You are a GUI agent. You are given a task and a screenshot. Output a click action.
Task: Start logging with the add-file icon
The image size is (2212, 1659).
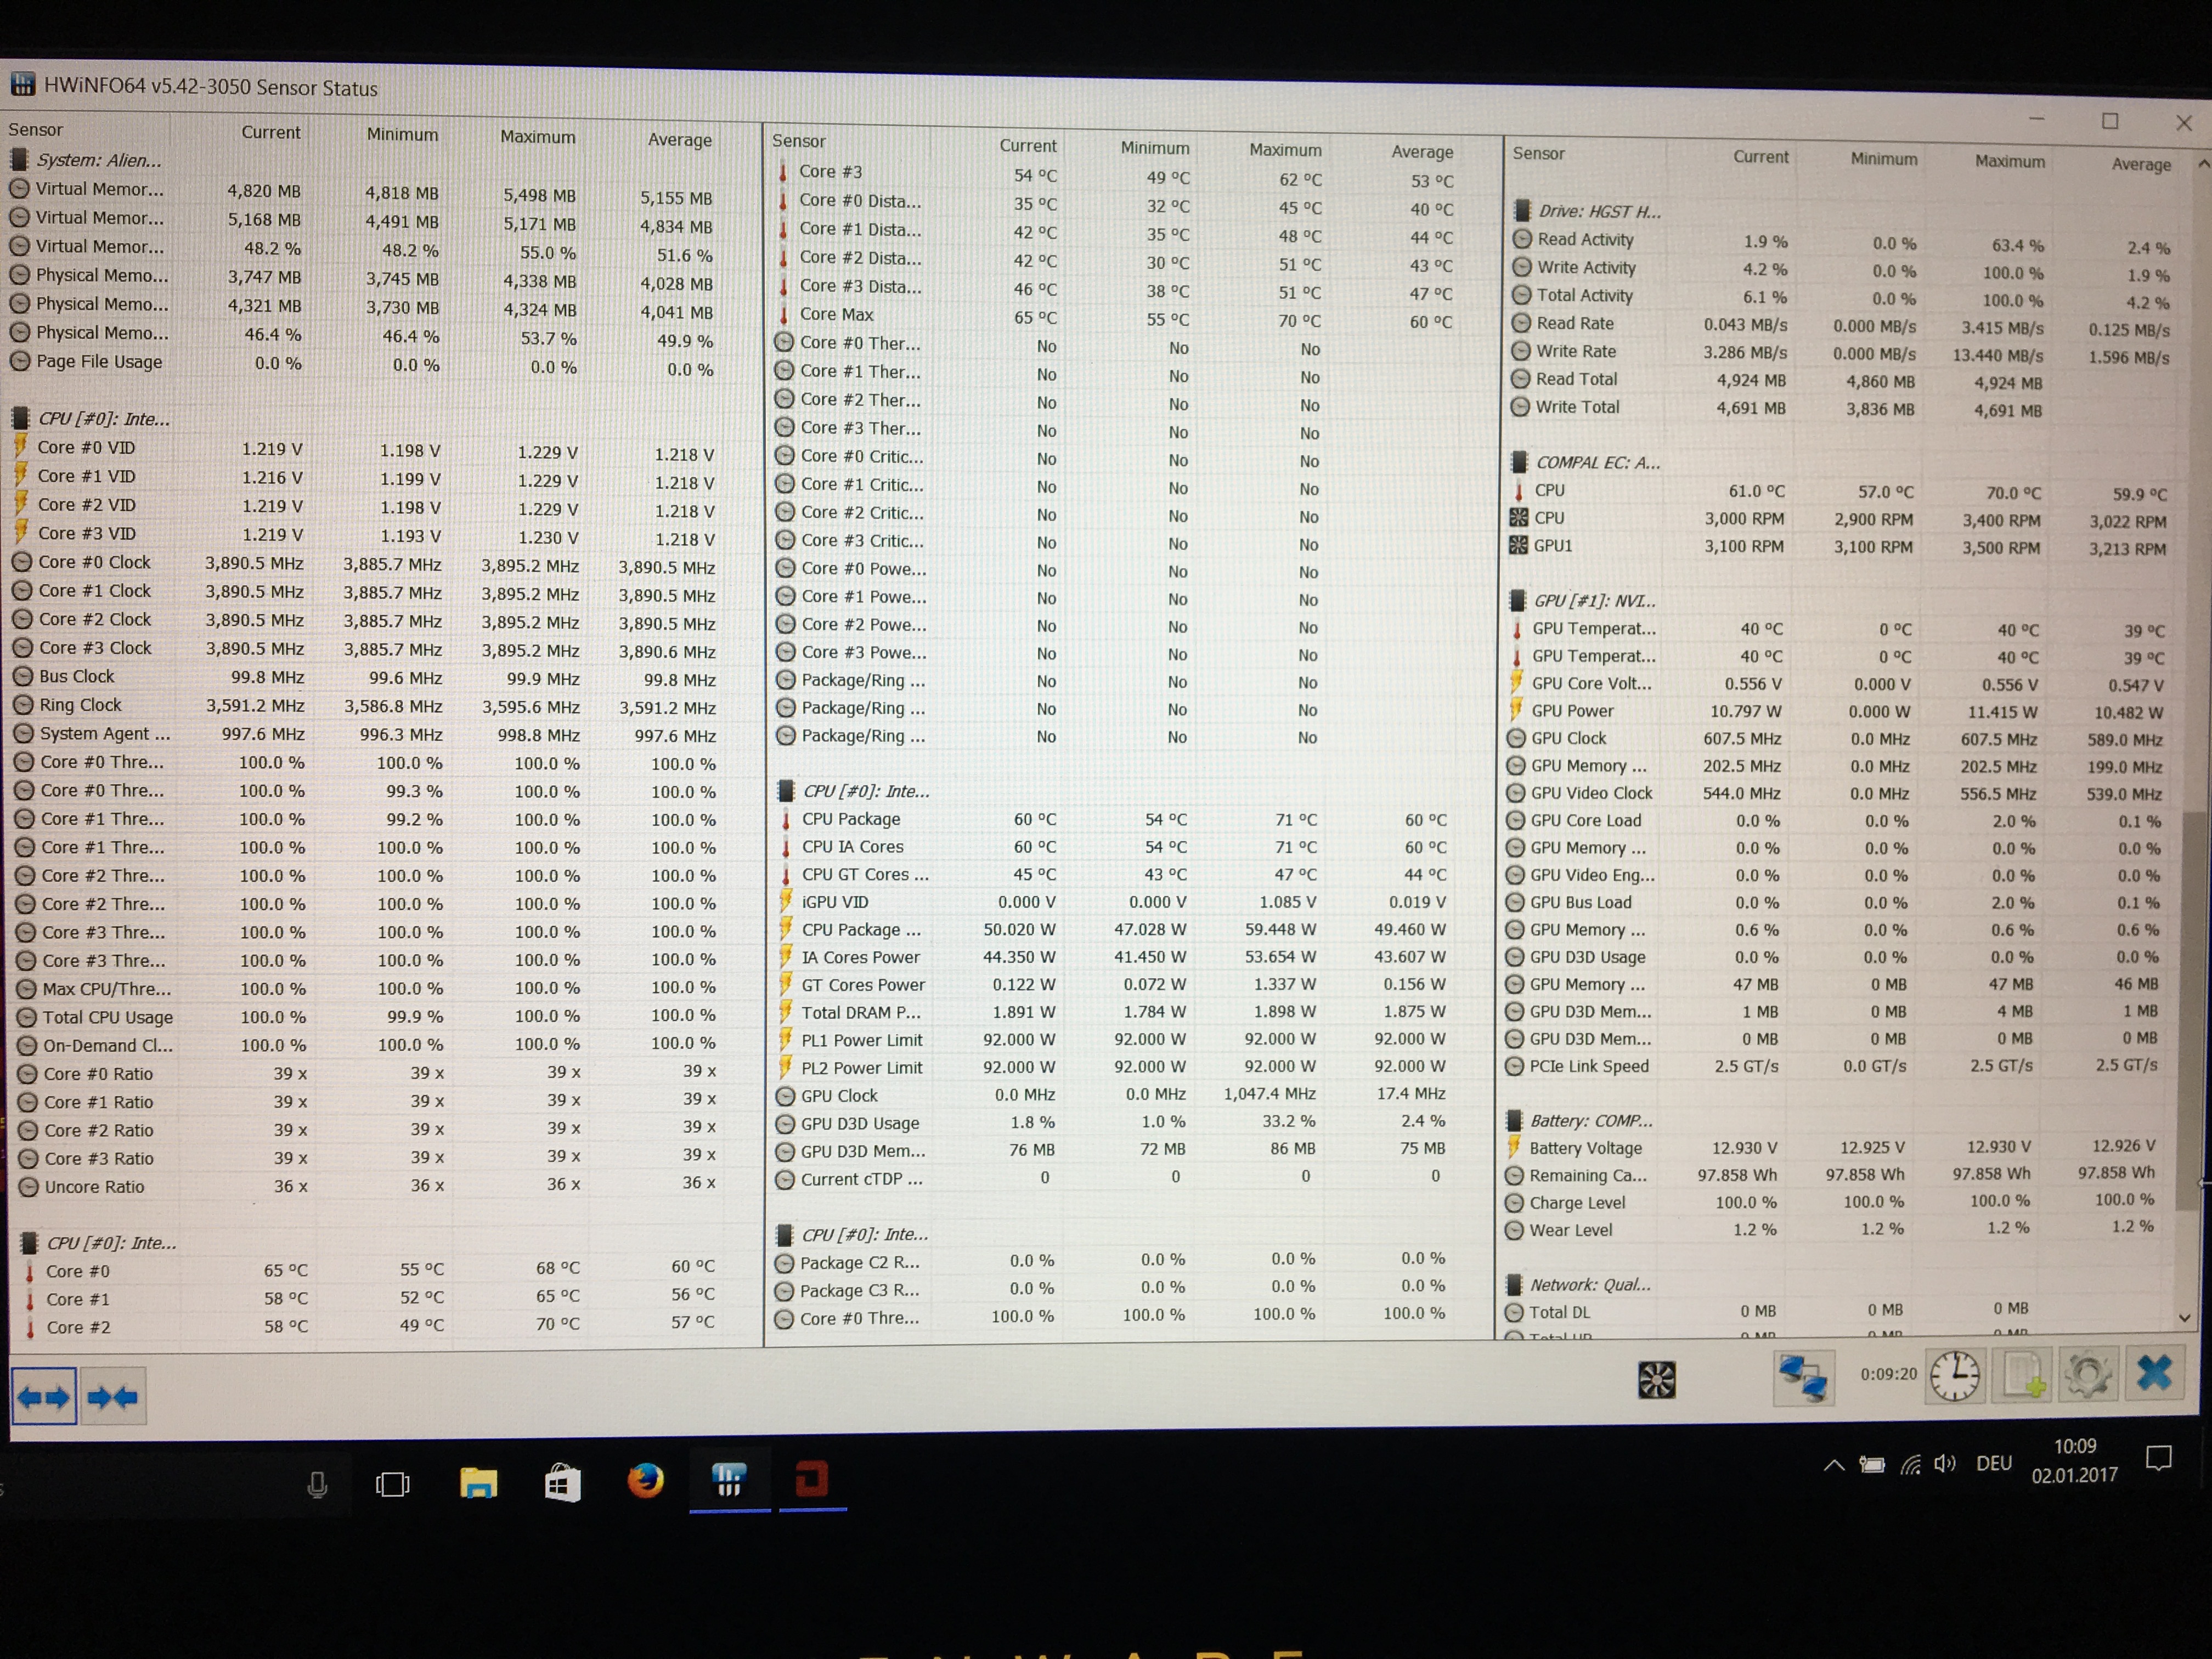tap(2022, 1375)
